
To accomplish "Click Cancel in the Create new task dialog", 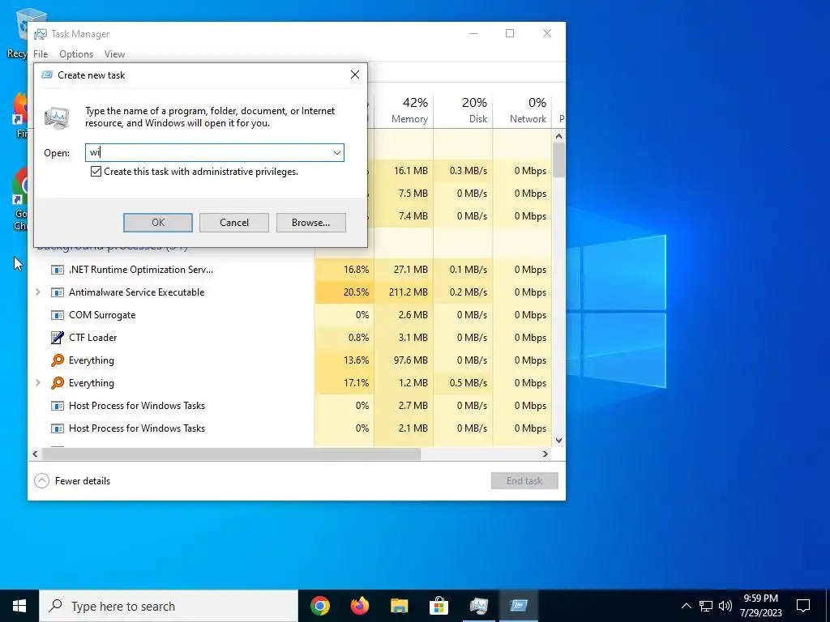I will [234, 223].
